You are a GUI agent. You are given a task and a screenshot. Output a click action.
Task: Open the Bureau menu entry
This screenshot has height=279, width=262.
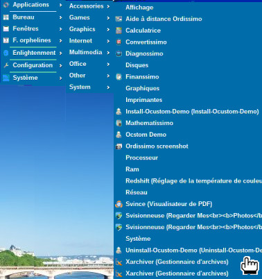click(x=24, y=17)
